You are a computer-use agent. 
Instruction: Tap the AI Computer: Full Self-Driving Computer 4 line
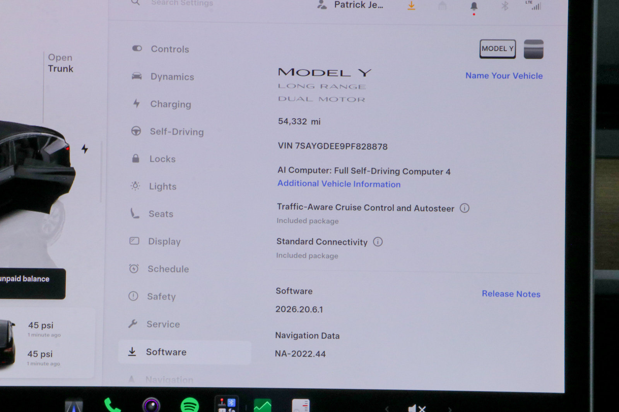pos(364,171)
